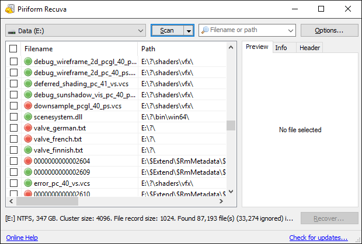The height and width of the screenshot is (244, 362).
Task: Click the E:\?\bin\win64\ path cell
Action: 165,117
